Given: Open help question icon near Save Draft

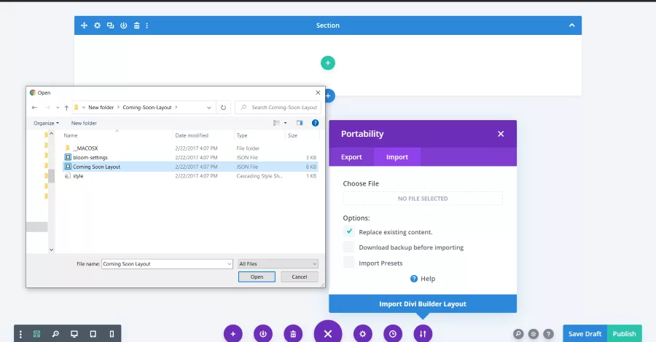Looking at the screenshot, I should pyautogui.click(x=548, y=334).
